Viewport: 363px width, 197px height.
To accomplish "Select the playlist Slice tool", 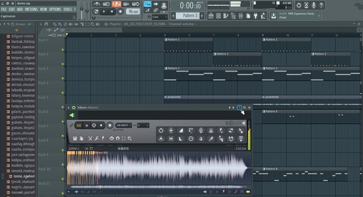I will pos(82,24).
